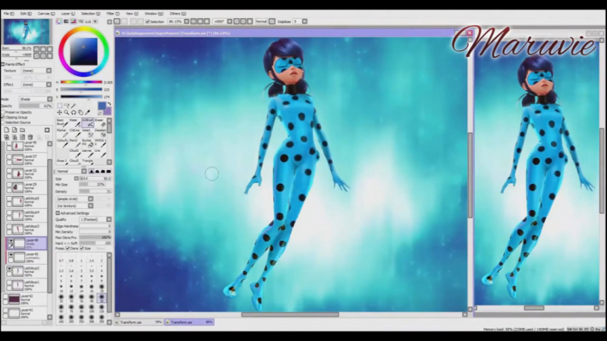607x341 pixels.
Task: Open the Canvas menu
Action: tap(46, 13)
